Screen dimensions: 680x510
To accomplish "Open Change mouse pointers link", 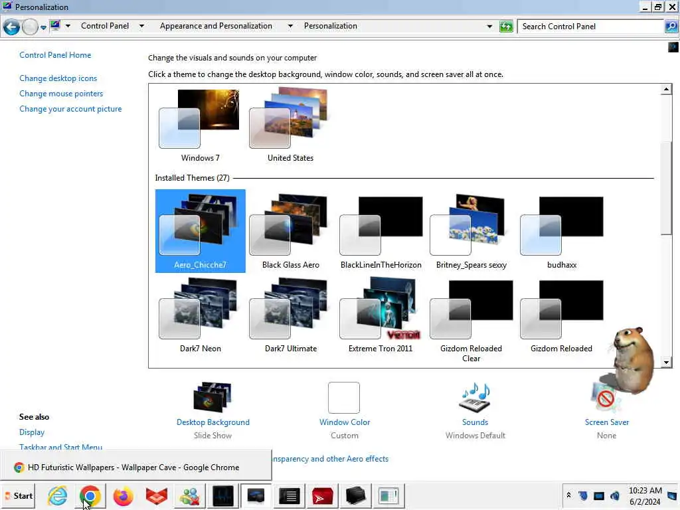I will pos(61,94).
